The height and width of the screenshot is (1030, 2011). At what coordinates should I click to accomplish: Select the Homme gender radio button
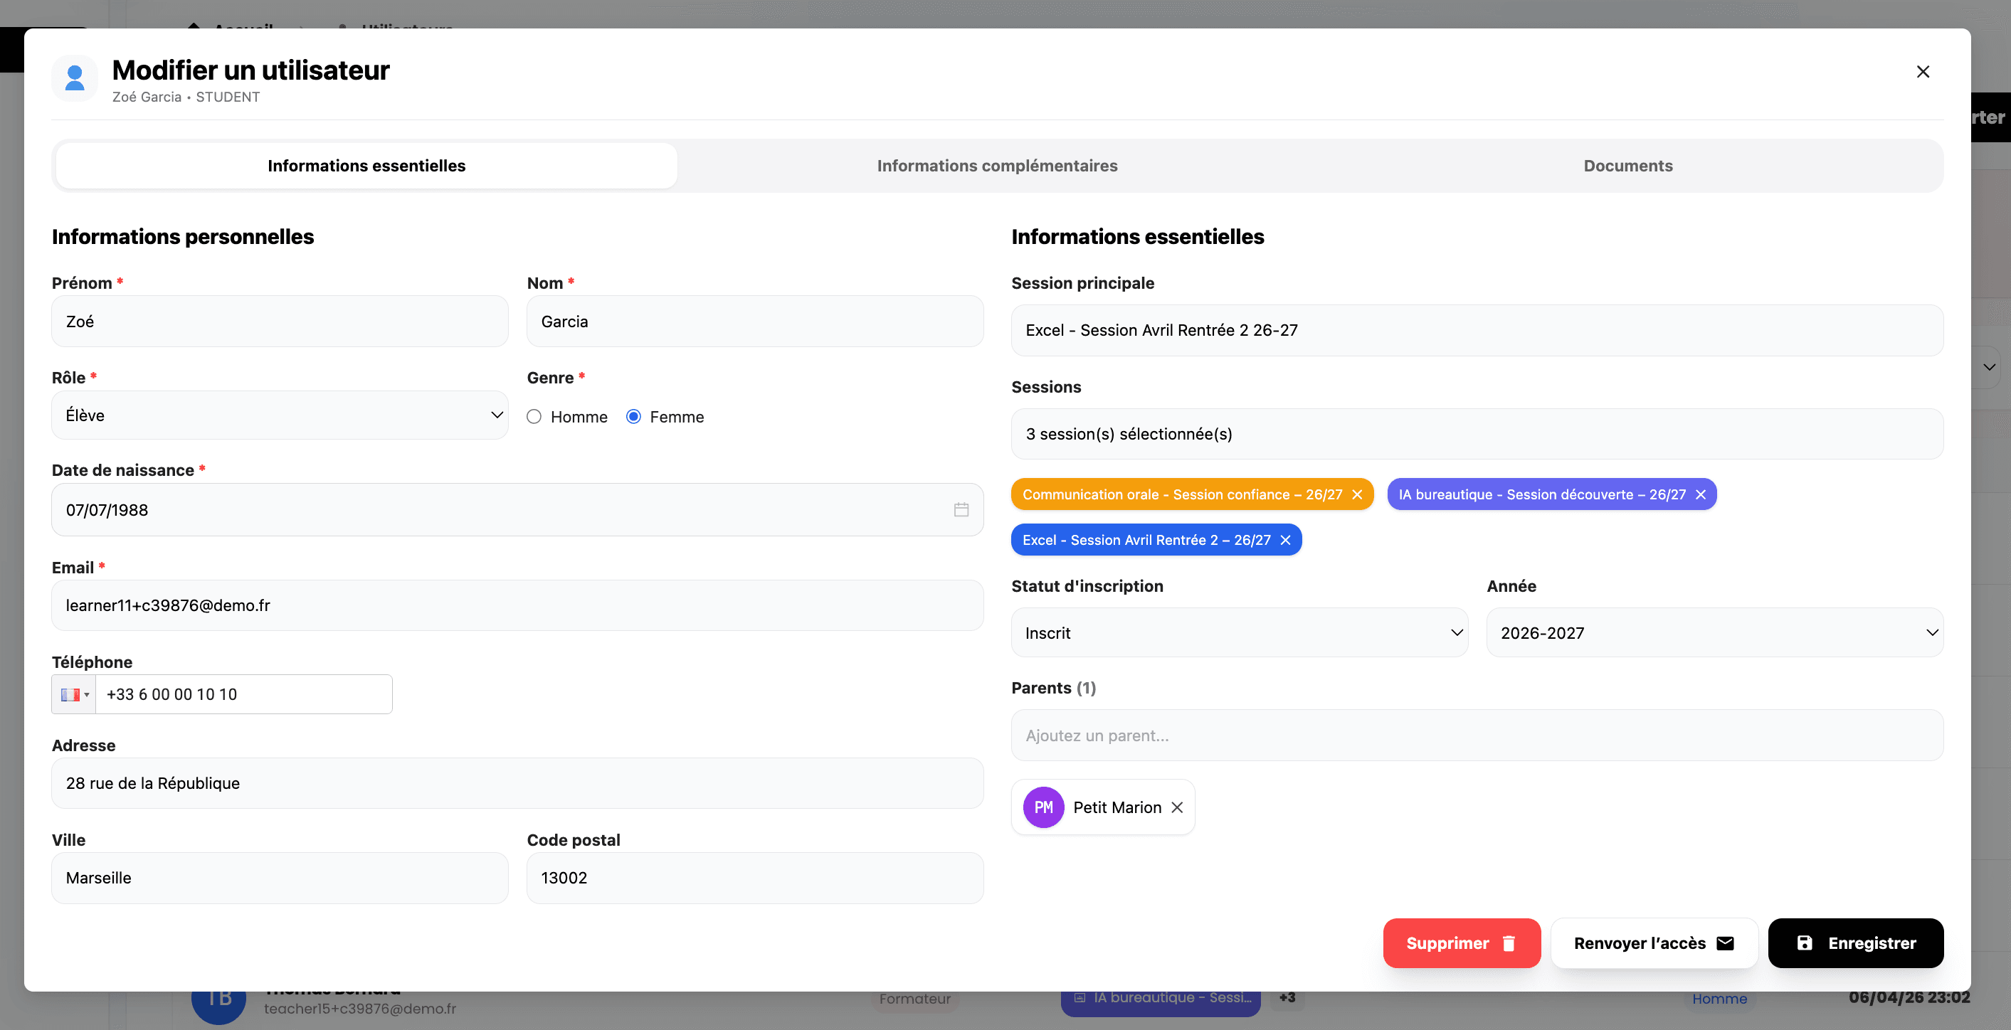[x=534, y=417]
